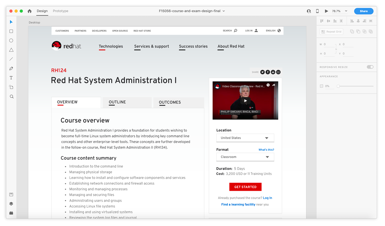
Task: Toggle the Responsive Resize switch
Action: pos(370,67)
